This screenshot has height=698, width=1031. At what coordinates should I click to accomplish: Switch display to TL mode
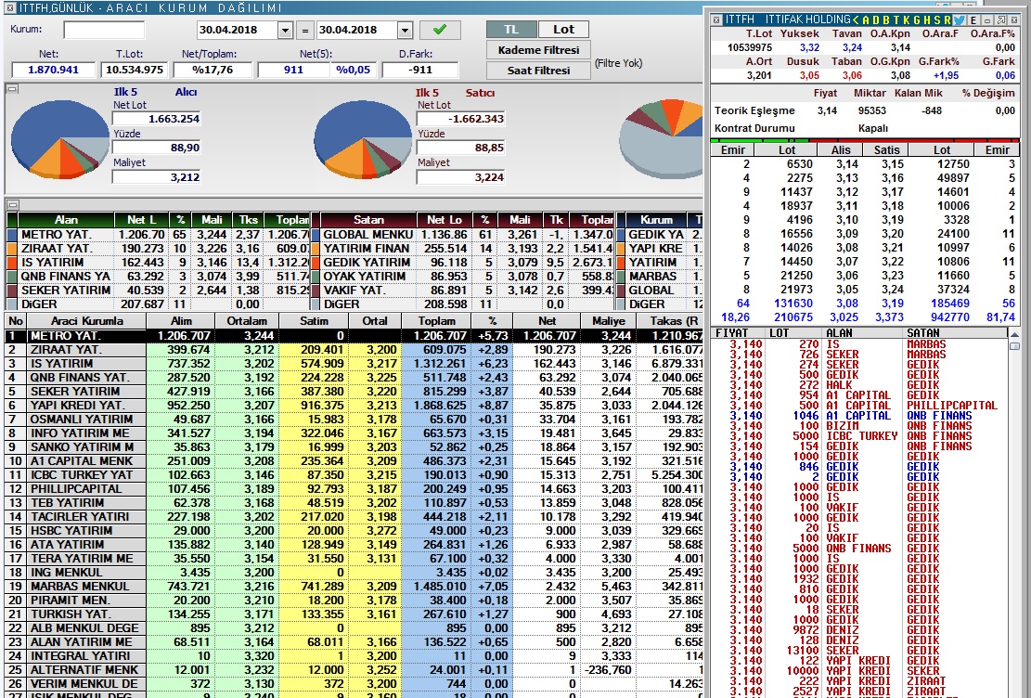click(511, 30)
